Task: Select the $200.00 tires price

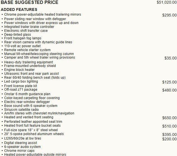Action: coord(169,139)
